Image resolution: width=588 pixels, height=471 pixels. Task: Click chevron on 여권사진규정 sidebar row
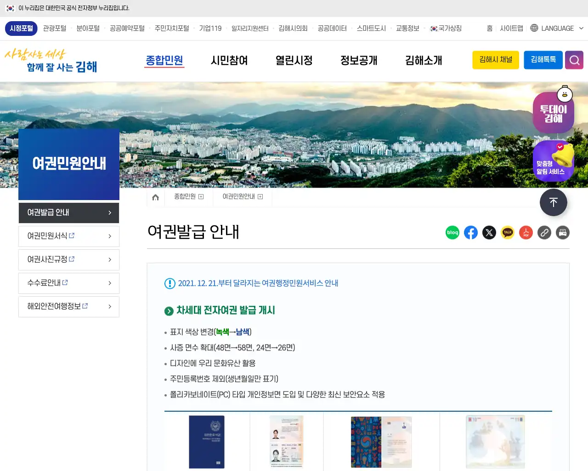click(x=110, y=260)
